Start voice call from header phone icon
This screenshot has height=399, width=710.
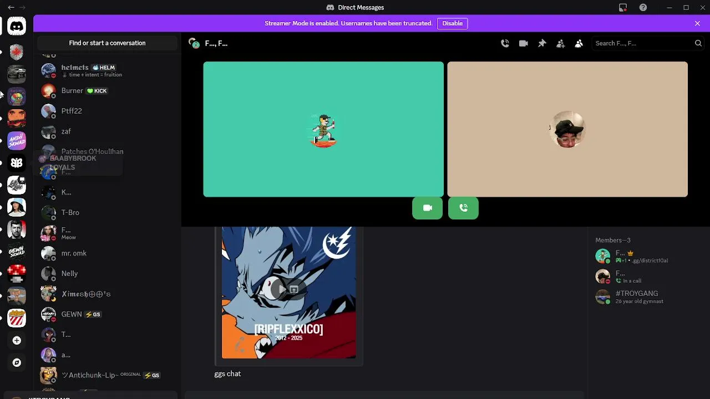point(505,43)
